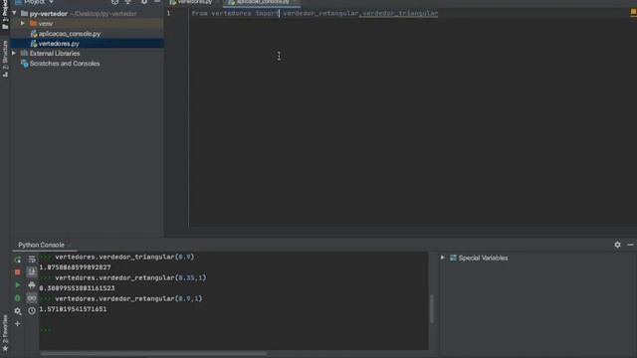Stop the running console process
Viewport: 637px width, 358px height.
point(18,271)
